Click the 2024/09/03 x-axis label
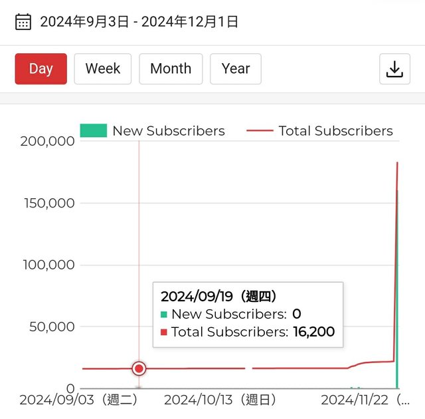Screen dimensions: 425x419 point(78,400)
